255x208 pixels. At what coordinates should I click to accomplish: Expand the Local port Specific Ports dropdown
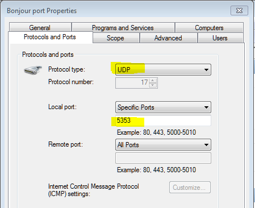click(x=163, y=107)
